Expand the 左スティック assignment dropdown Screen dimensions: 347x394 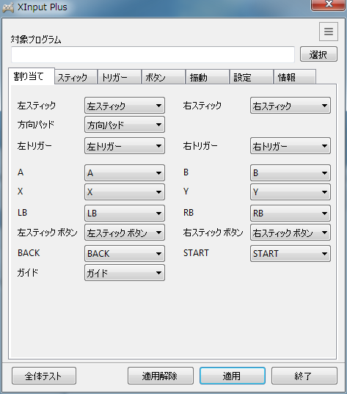pos(125,106)
